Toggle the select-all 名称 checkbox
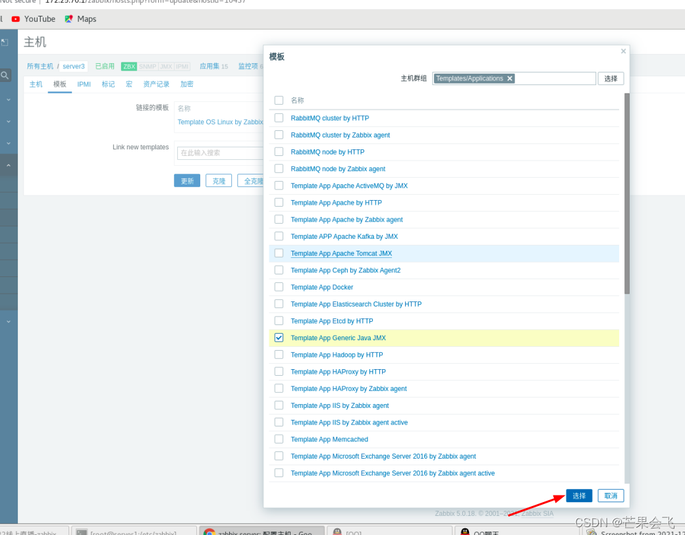This screenshot has width=685, height=535. 279,101
